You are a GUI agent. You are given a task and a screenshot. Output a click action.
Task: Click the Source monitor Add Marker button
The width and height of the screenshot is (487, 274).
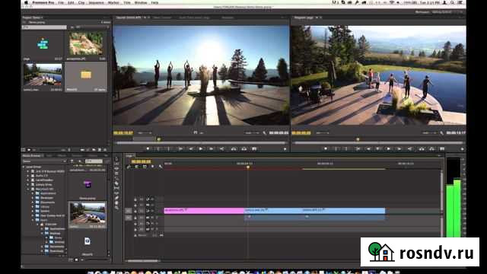148,149
